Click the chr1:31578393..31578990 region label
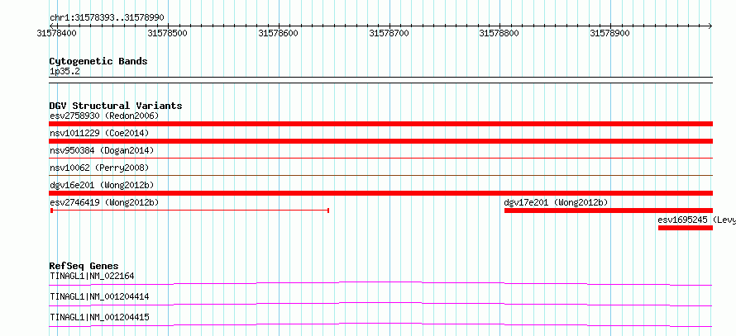736x336 pixels. click(107, 18)
